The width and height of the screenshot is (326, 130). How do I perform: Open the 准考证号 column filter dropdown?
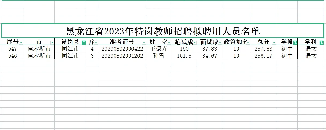click(x=144, y=42)
